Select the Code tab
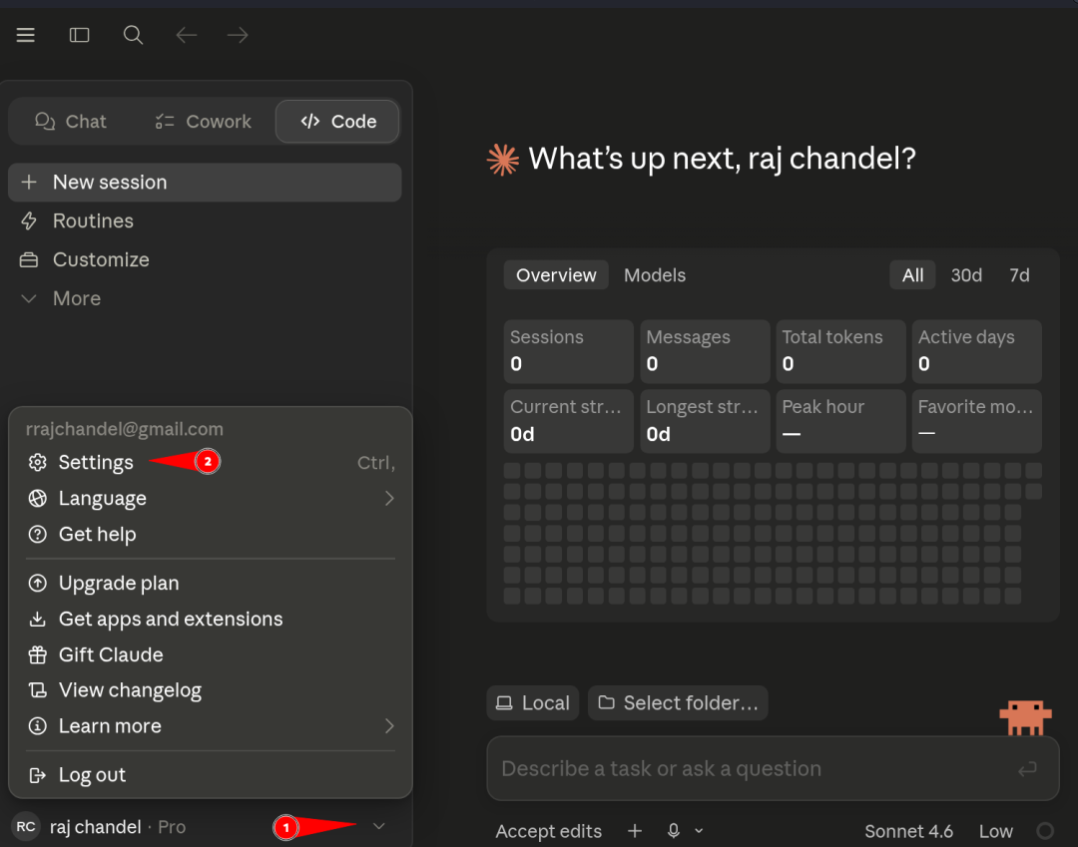Image resolution: width=1078 pixels, height=847 pixels. coord(337,122)
